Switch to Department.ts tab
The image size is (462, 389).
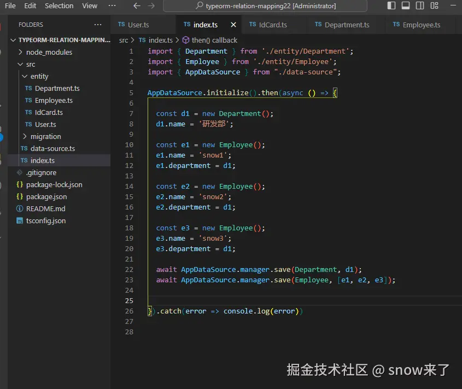pyautogui.click(x=346, y=25)
